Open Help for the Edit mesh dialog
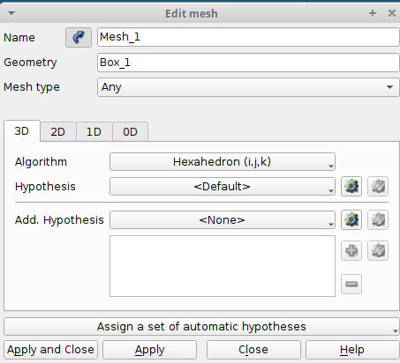This screenshot has height=363, width=400. click(x=352, y=350)
